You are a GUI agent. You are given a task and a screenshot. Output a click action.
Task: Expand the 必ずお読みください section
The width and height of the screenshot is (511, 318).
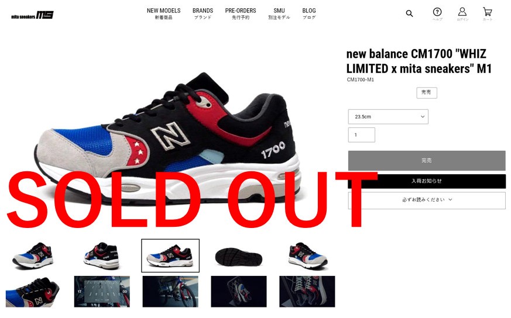tap(427, 200)
